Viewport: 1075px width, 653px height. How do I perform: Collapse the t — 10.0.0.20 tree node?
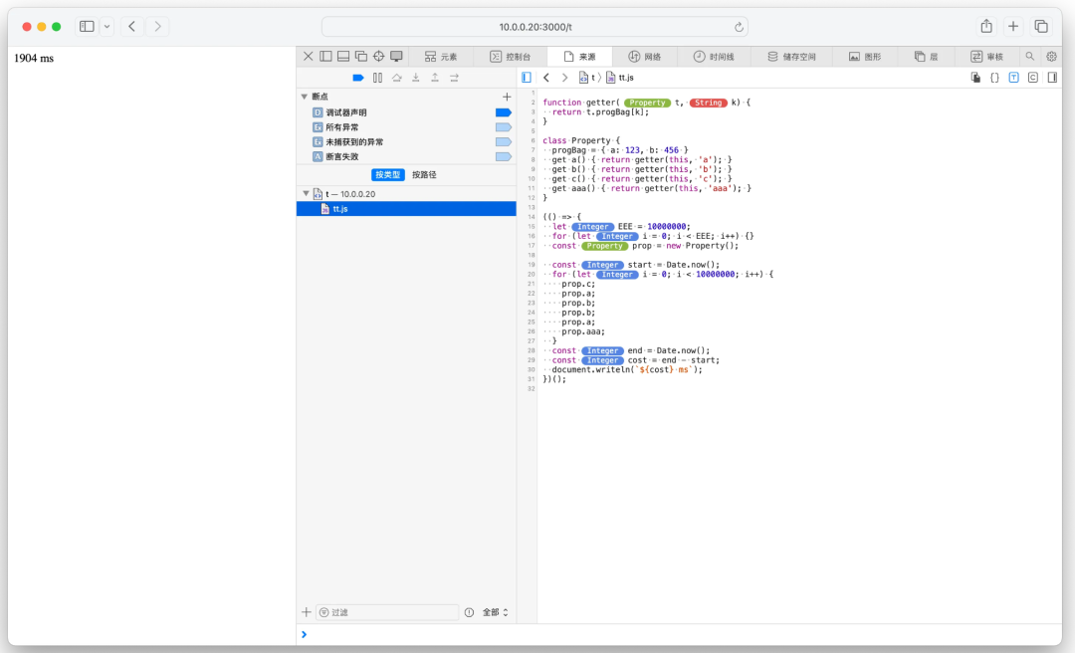[x=306, y=194]
